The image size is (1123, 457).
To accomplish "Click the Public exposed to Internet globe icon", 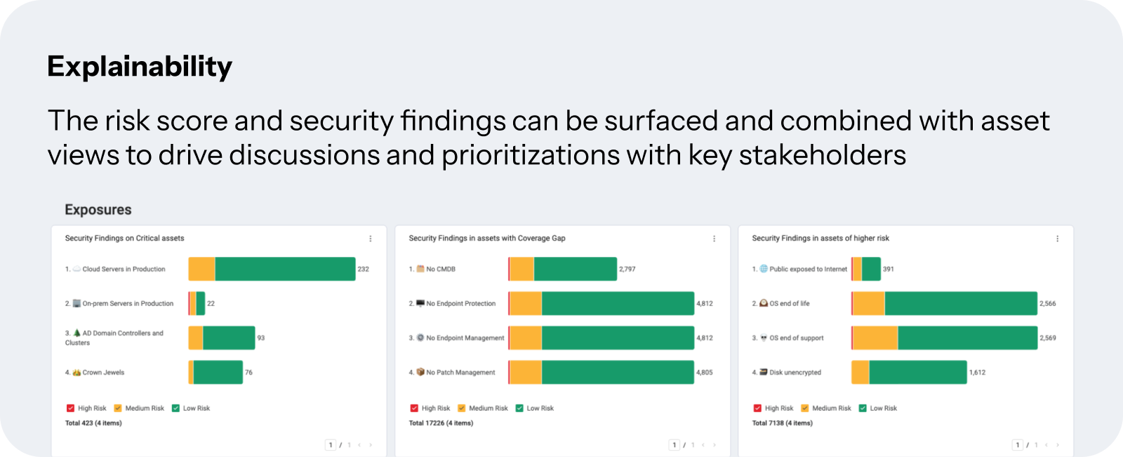I will pos(764,269).
